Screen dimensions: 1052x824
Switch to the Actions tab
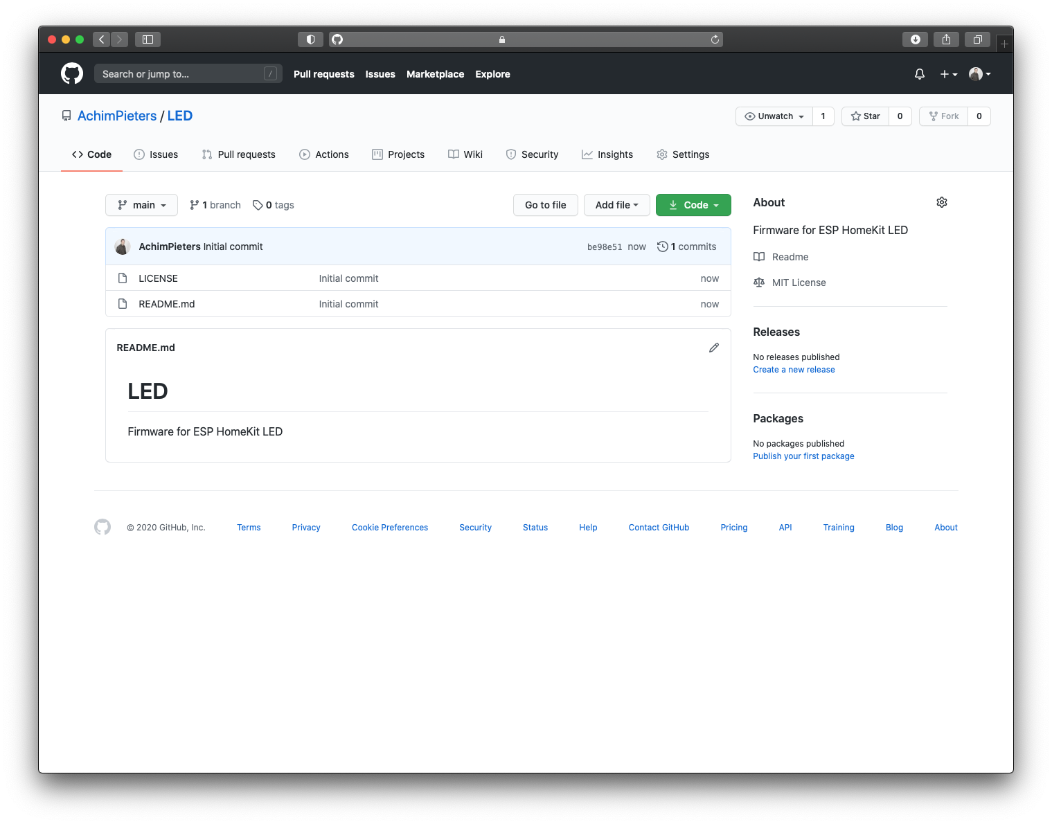click(x=324, y=154)
